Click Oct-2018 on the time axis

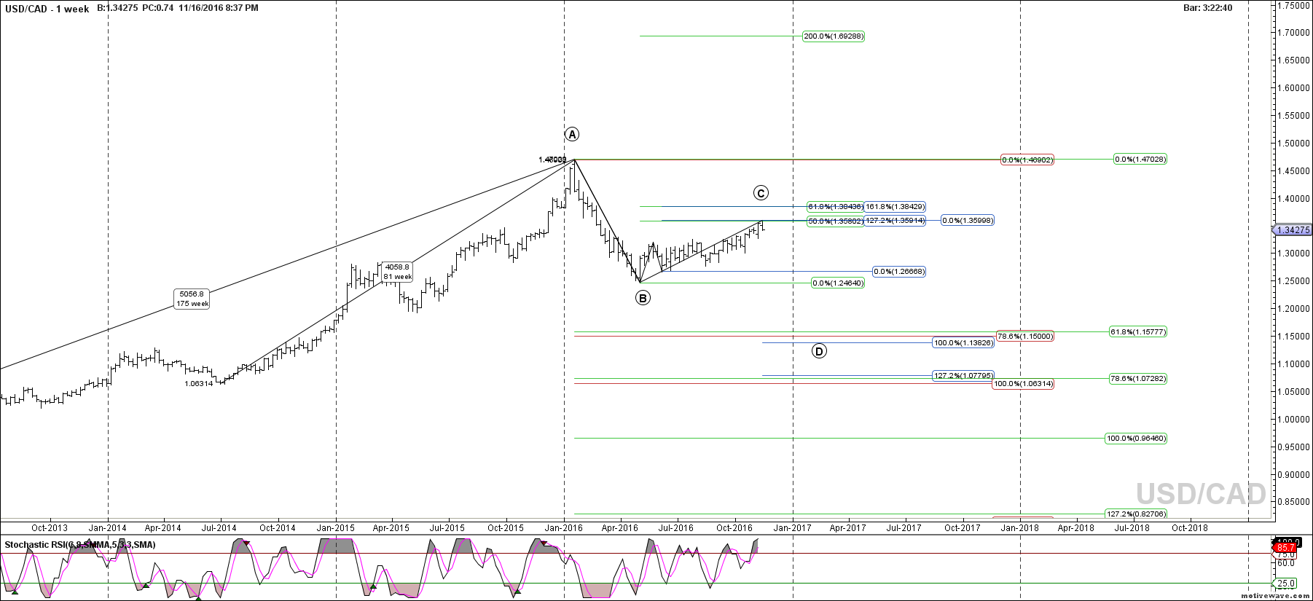click(1189, 528)
